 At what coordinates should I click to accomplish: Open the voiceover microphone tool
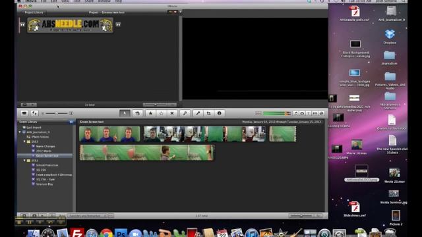coord(198,113)
